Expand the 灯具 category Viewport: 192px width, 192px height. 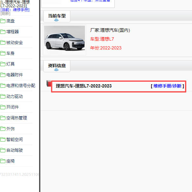pyautogui.click(x=10, y=64)
